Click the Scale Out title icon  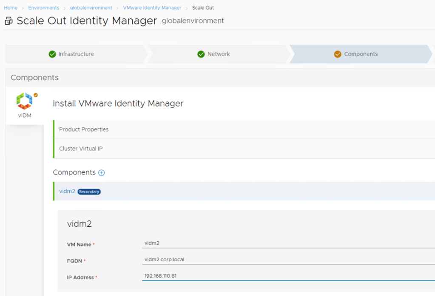pyautogui.click(x=9, y=21)
